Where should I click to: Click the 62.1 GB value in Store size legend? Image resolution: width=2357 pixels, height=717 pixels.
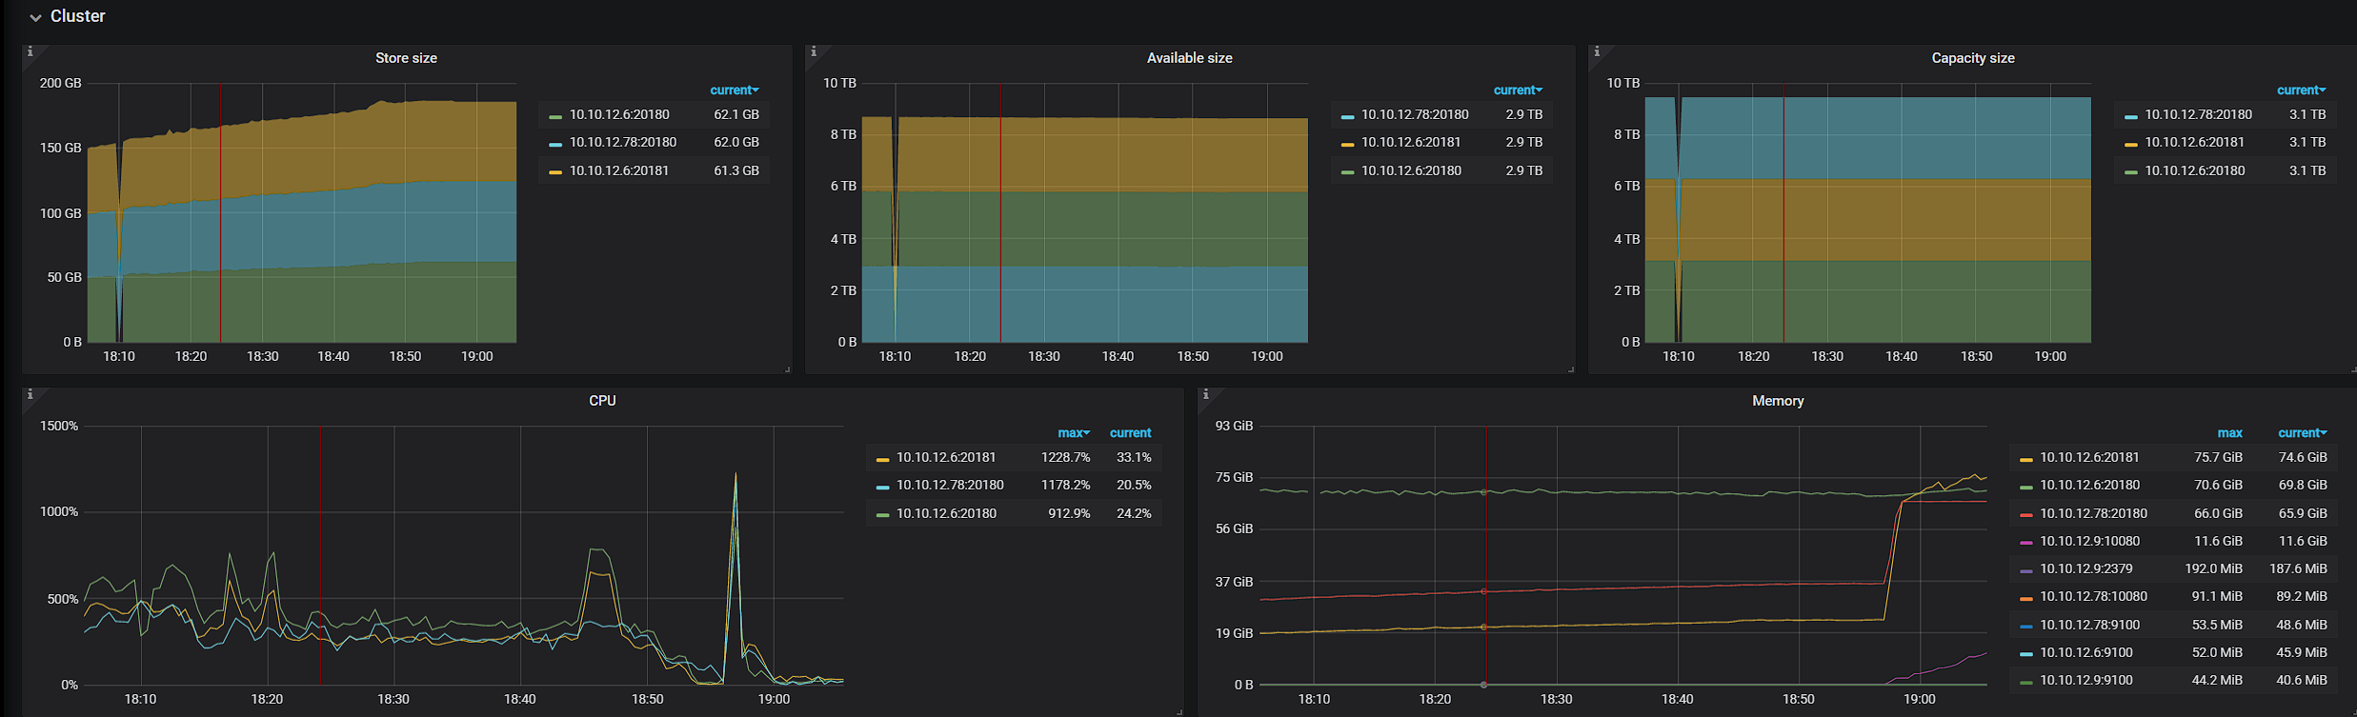click(736, 114)
